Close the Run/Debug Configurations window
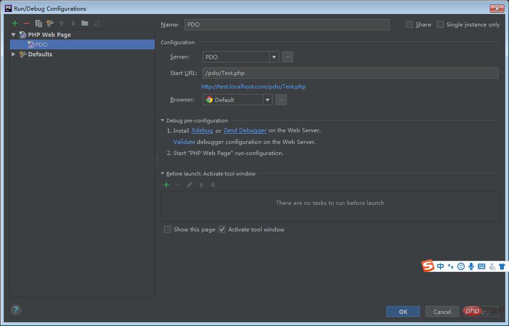 tap(497, 8)
